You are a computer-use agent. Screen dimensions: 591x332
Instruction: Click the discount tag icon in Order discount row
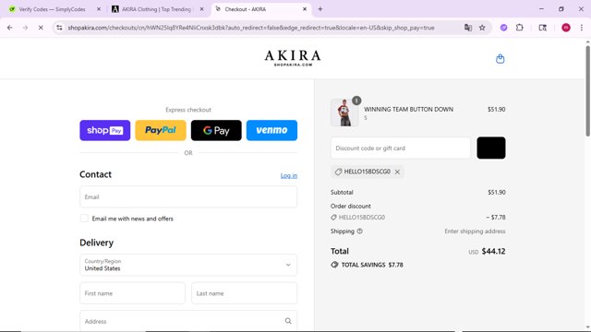coord(333,218)
